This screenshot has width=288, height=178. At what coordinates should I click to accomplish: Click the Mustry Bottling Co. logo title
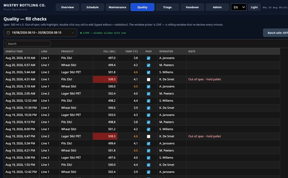point(24,5)
